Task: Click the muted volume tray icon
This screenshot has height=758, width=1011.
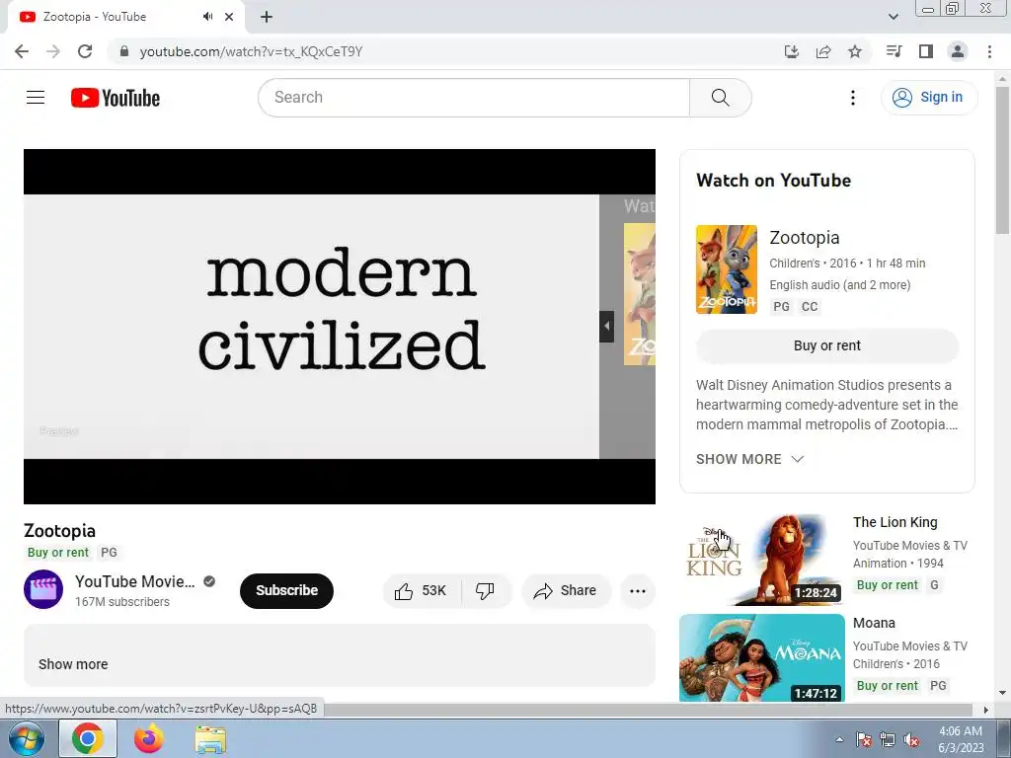Action: pyautogui.click(x=911, y=740)
